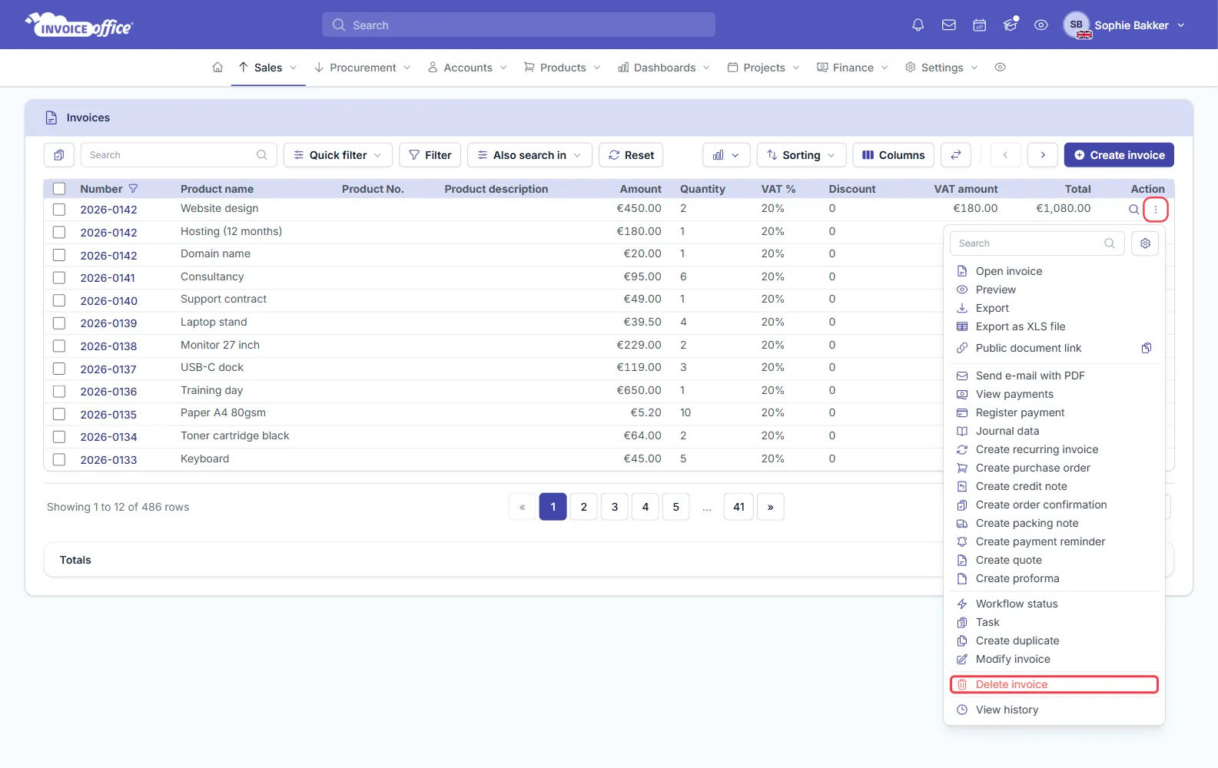Click the eye icon after Settings menu

pyautogui.click(x=1000, y=68)
